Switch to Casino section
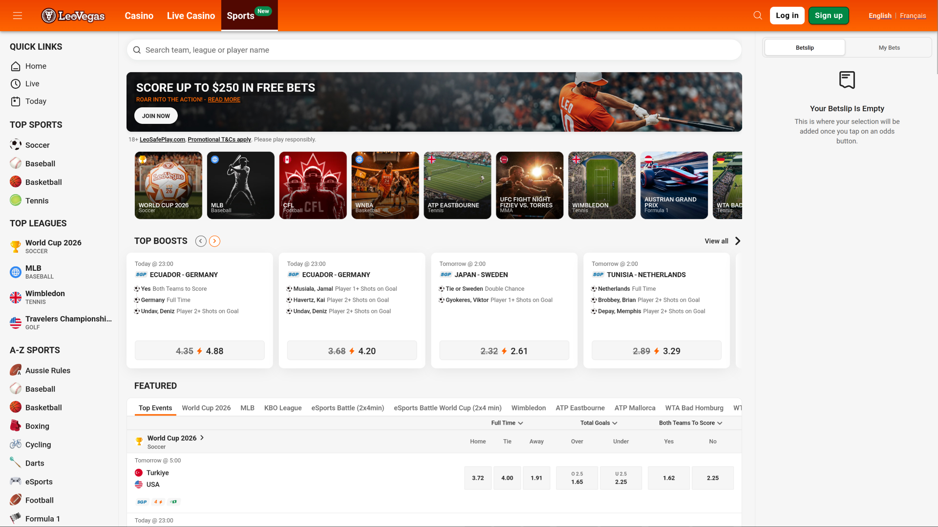Screen dimensions: 938x527 tap(139, 16)
